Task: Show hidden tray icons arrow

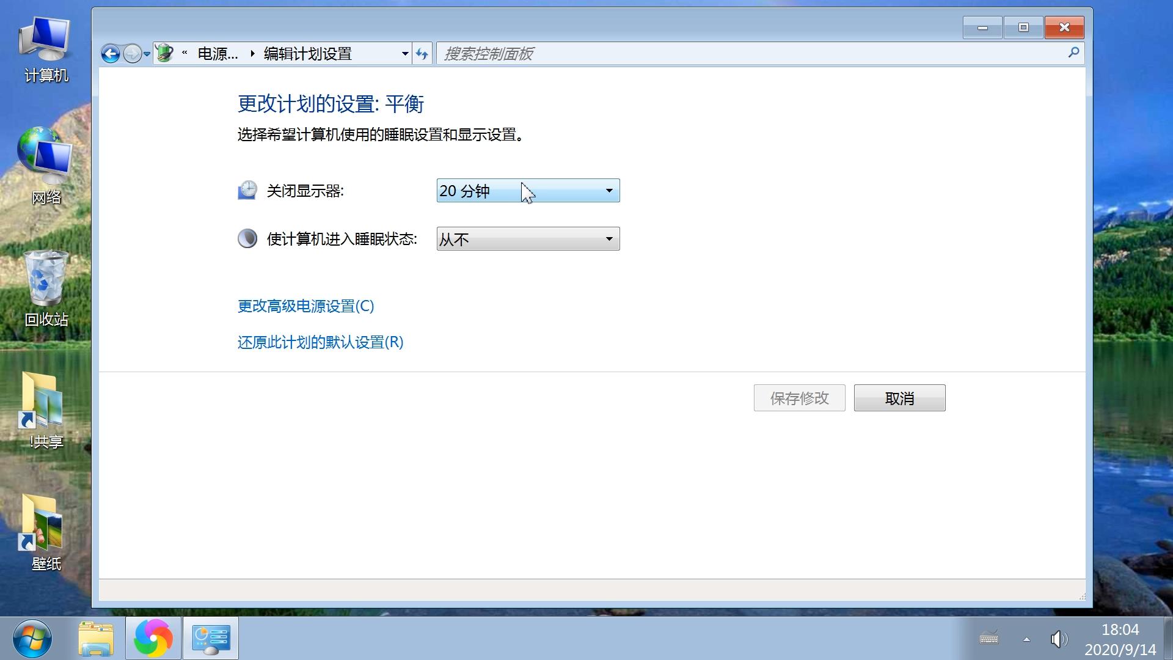Action: click(1026, 639)
